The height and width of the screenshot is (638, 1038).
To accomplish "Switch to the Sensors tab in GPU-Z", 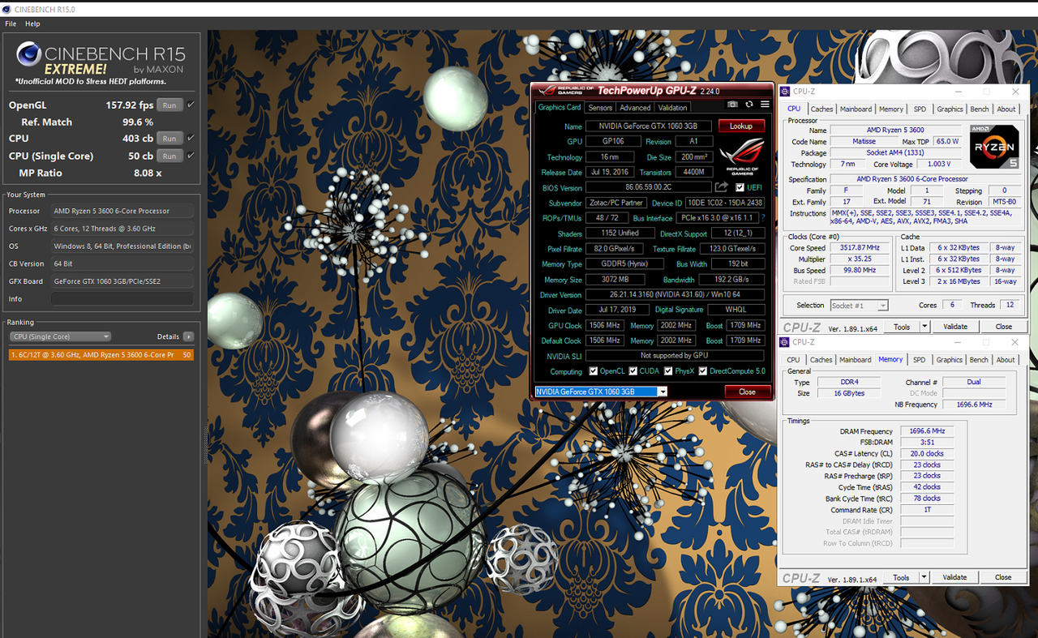I will (600, 107).
